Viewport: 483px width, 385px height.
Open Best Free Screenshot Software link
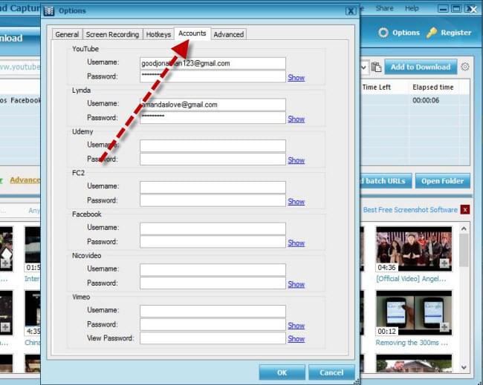tap(410, 210)
